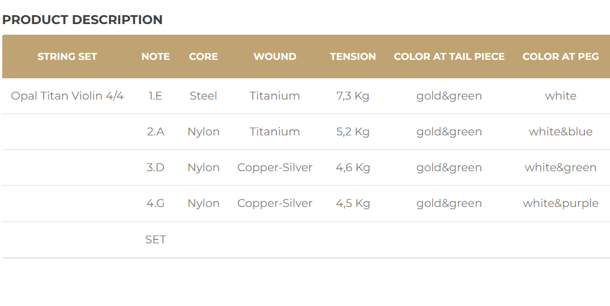Click the 7,3 Kg tension value
The width and height of the screenshot is (610, 306).
tap(353, 96)
